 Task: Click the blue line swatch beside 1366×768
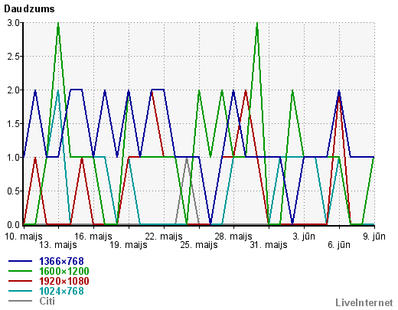(x=20, y=261)
